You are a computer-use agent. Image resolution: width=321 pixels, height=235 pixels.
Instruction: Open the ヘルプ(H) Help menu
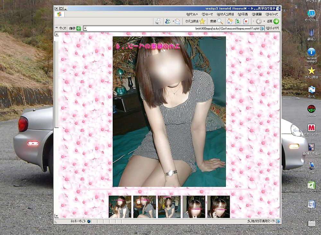coord(192,14)
